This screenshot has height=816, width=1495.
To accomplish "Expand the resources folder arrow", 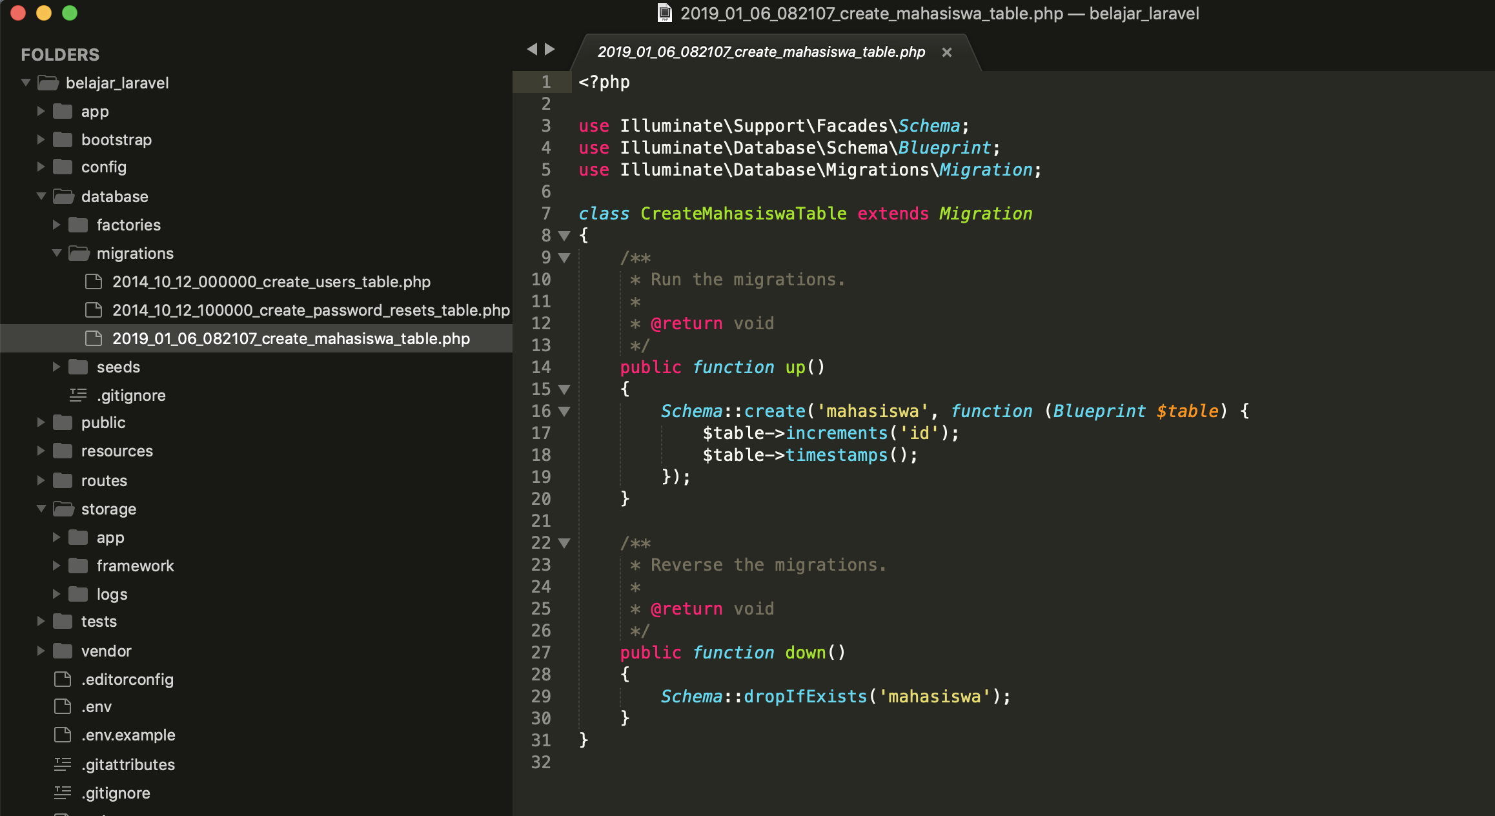I will coord(41,451).
